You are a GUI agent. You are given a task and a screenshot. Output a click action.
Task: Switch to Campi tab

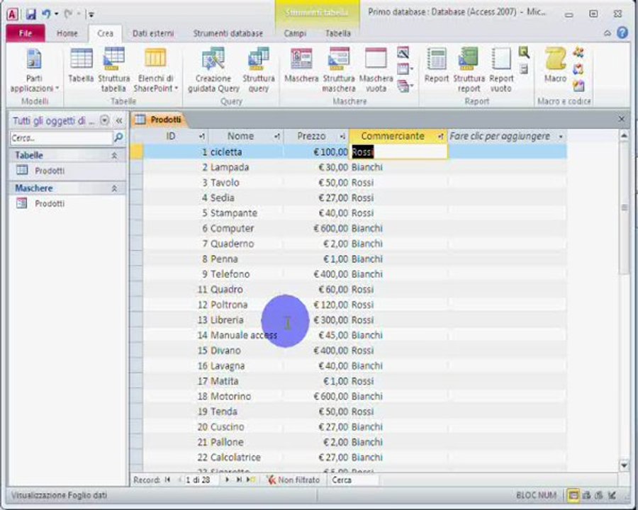[x=295, y=33]
